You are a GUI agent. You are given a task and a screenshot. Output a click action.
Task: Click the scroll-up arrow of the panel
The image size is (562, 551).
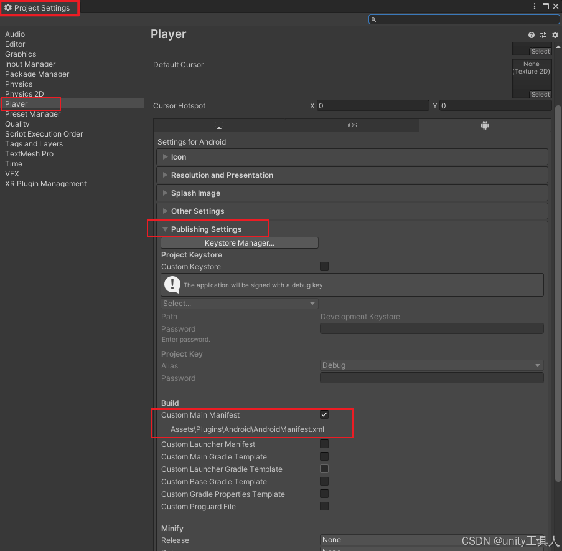click(x=558, y=47)
